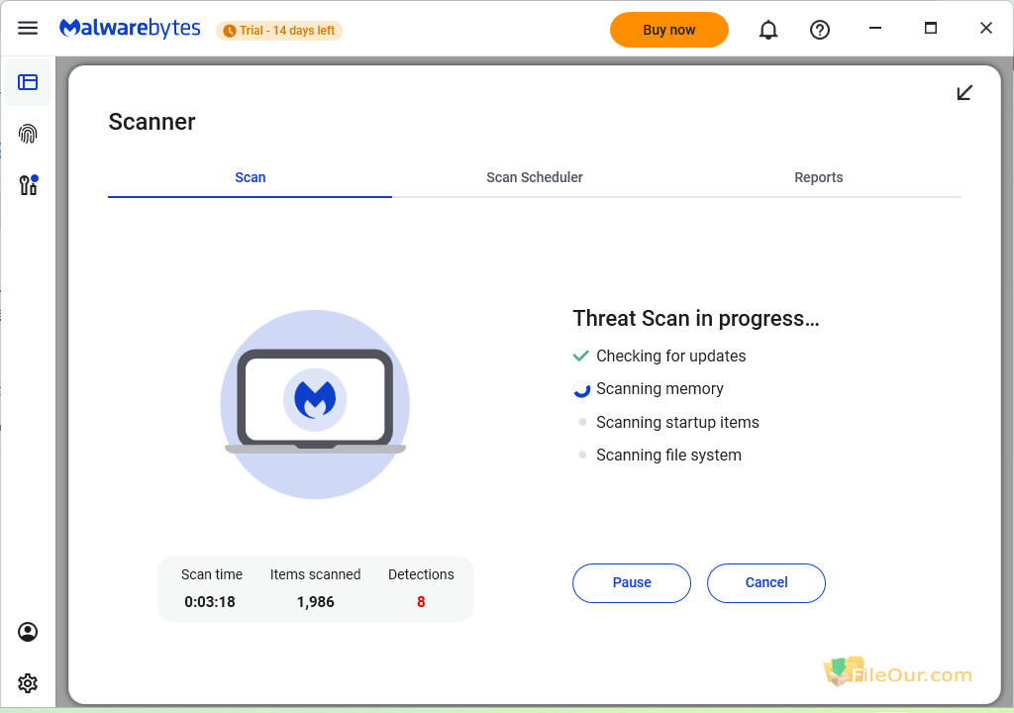Viewport: 1014px width, 713px height.
Task: Select the Scan tab
Action: coord(250,177)
